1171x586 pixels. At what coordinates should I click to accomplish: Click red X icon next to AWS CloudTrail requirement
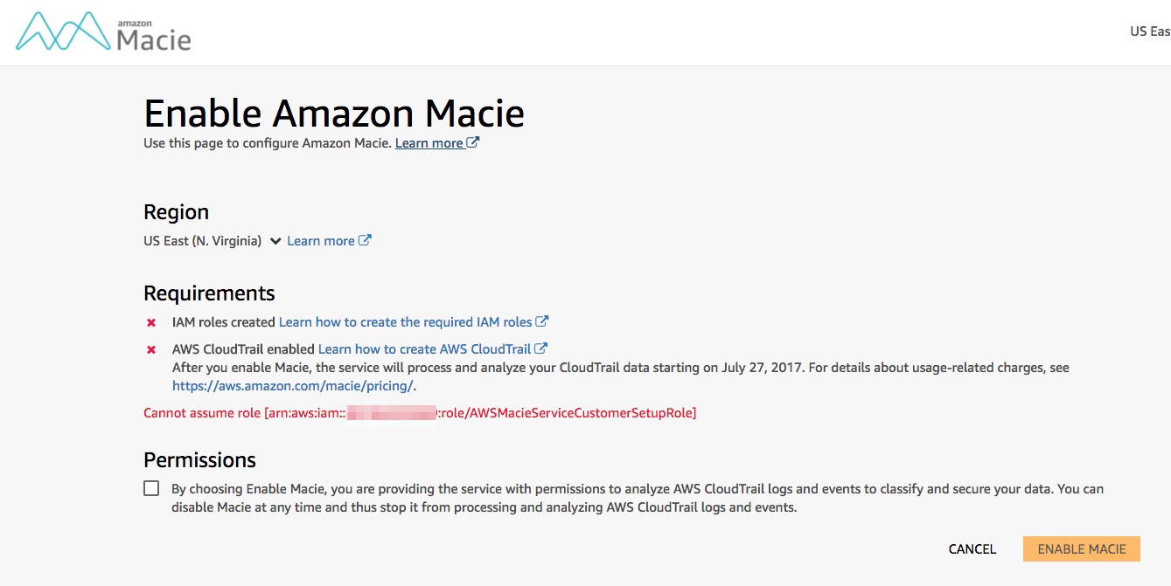click(151, 348)
